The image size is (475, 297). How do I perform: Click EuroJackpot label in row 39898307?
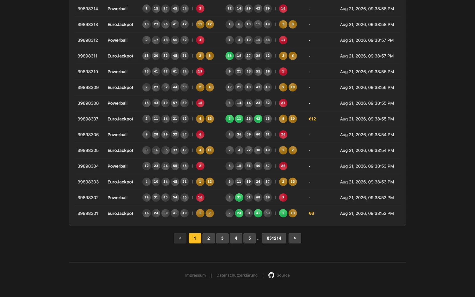pos(121,119)
